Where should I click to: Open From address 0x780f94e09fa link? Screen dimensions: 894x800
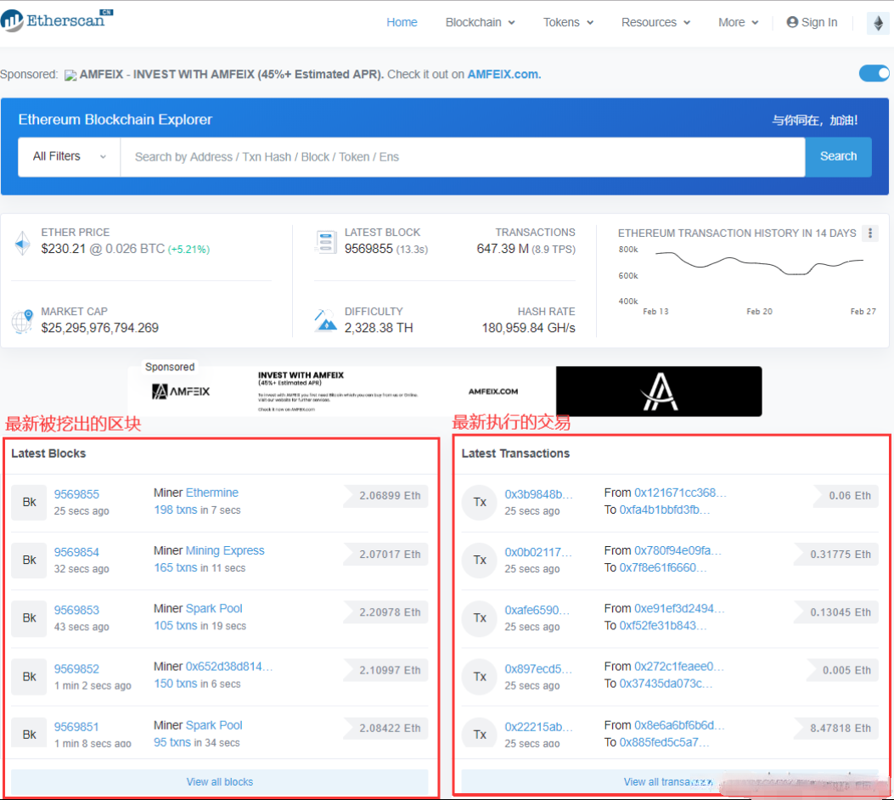[678, 551]
